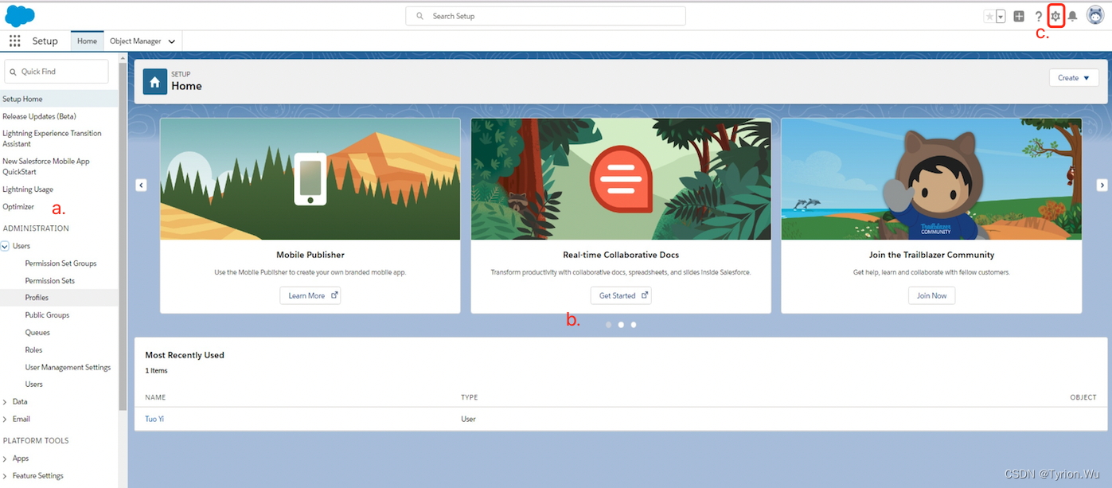
Task: Click the "User" type cell
Action: 468,419
